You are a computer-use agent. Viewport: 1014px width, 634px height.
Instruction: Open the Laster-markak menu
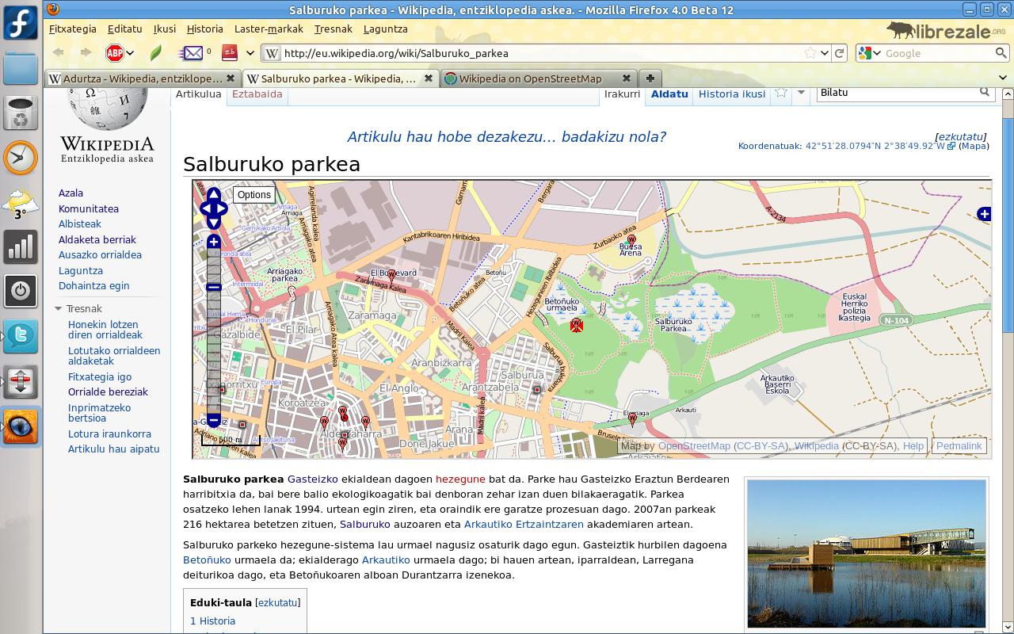pos(269,29)
